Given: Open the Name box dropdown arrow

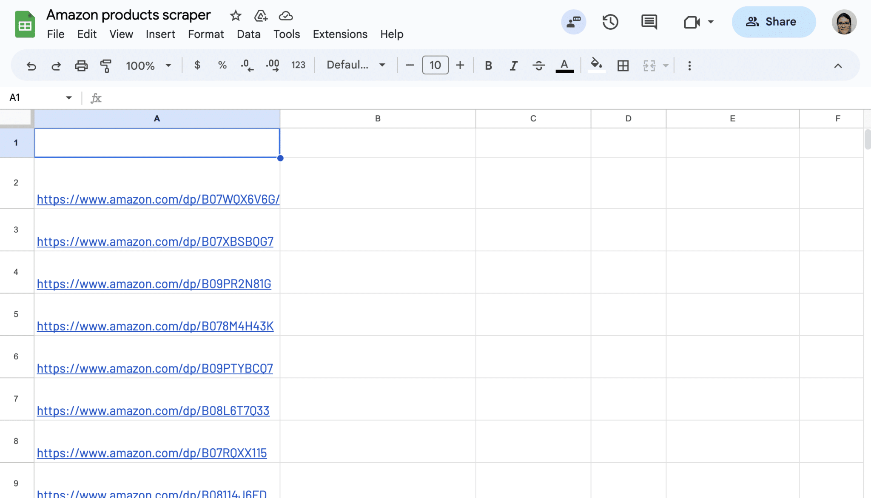Looking at the screenshot, I should (x=69, y=98).
